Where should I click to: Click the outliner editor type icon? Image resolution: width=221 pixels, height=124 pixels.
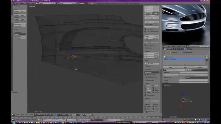click(165, 46)
